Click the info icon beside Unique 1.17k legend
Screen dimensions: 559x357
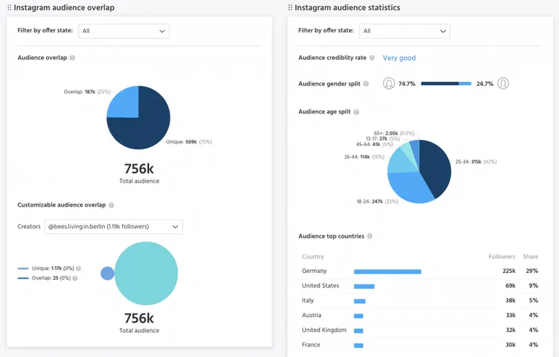point(79,268)
